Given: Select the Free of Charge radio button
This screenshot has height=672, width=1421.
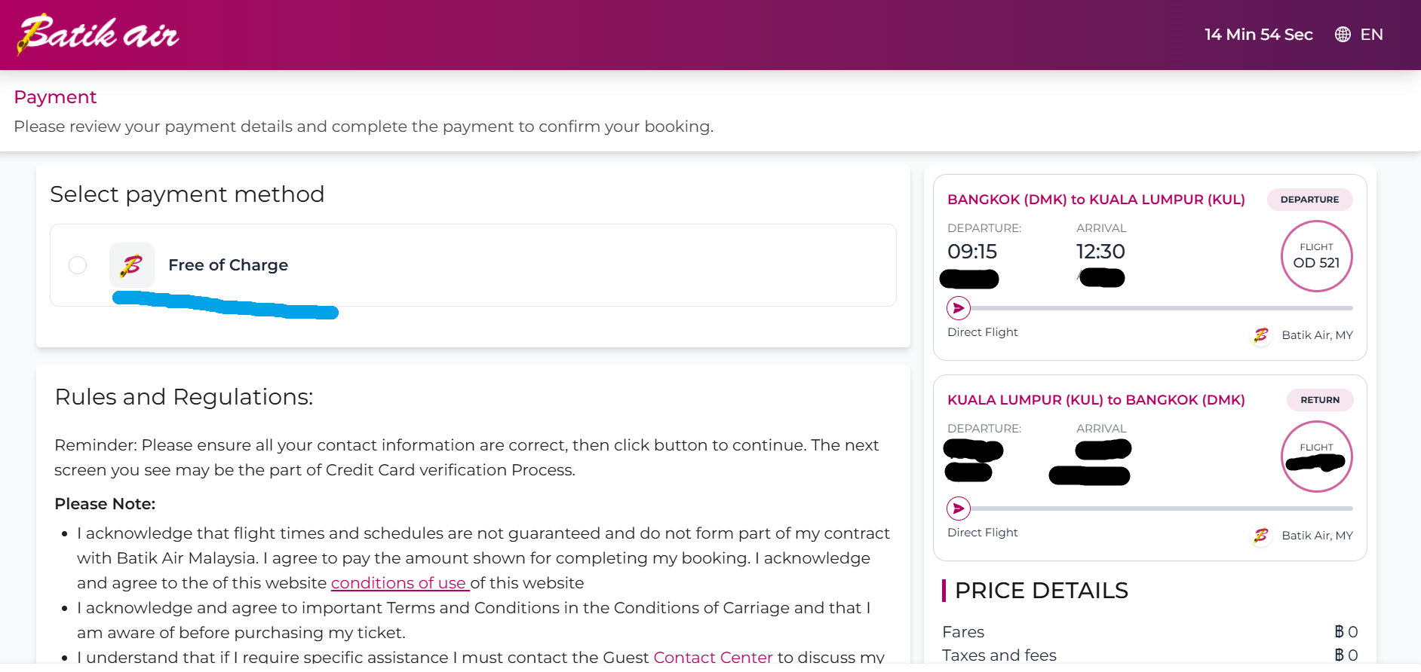Looking at the screenshot, I should pyautogui.click(x=78, y=265).
